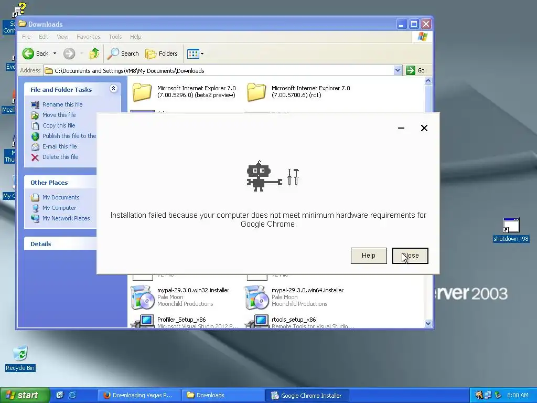Expand the Details panel header
Screen dimensions: 537x403
coord(60,244)
